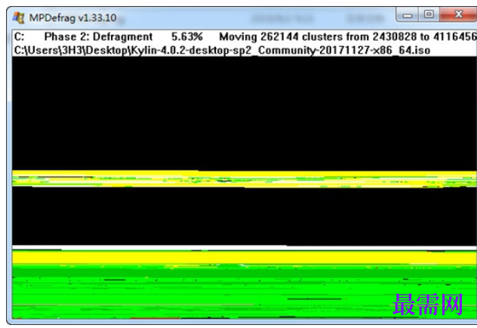Click the Kylin iso file path line
This screenshot has width=477, height=328.
[x=222, y=50]
